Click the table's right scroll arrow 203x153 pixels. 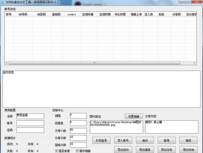point(194,63)
